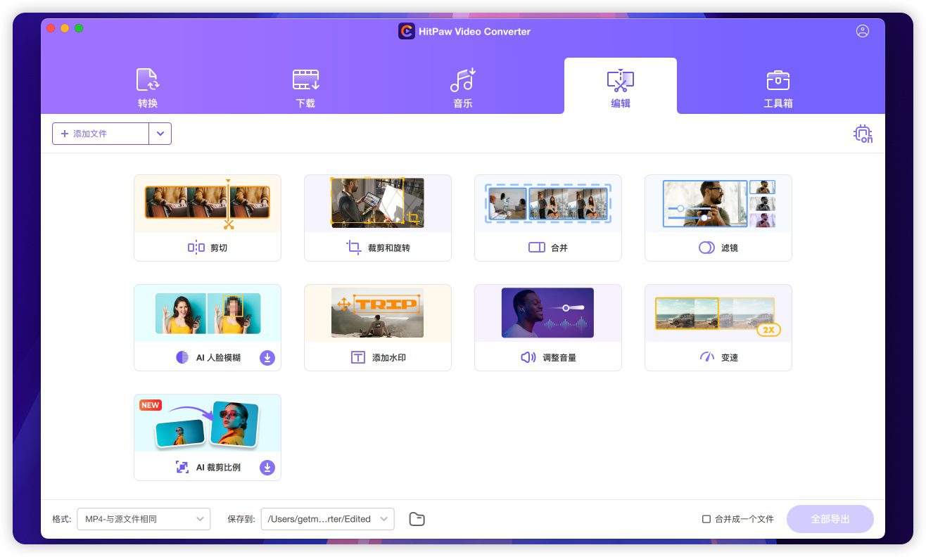Select the 变速 speed gauge icon
This screenshot has width=926, height=557.
[706, 357]
